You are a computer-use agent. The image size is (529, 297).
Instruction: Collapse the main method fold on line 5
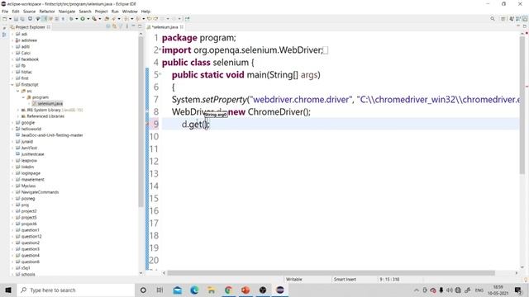[x=160, y=73]
